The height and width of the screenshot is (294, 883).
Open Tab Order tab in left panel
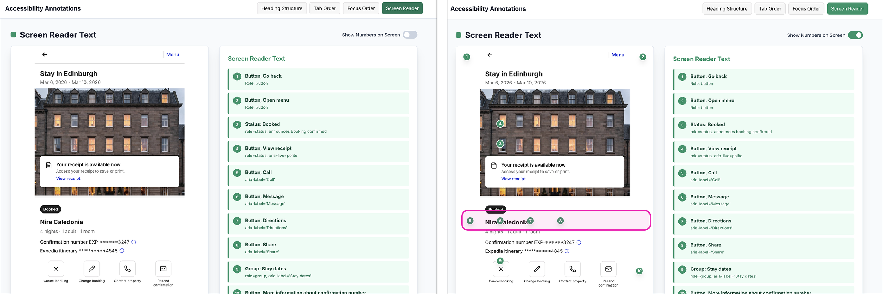point(325,8)
